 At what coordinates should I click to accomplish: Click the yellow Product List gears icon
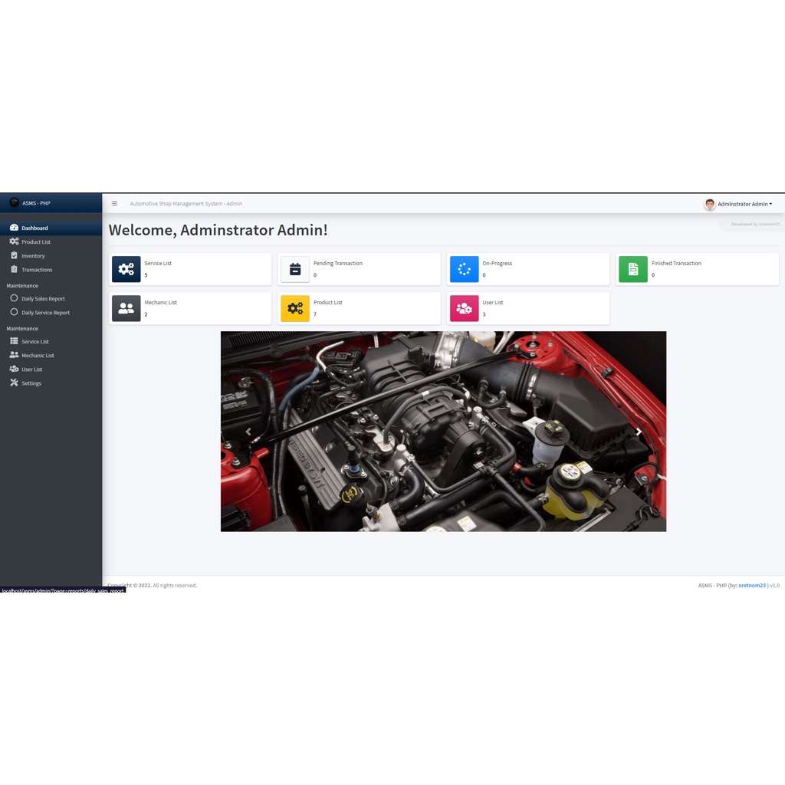[295, 308]
